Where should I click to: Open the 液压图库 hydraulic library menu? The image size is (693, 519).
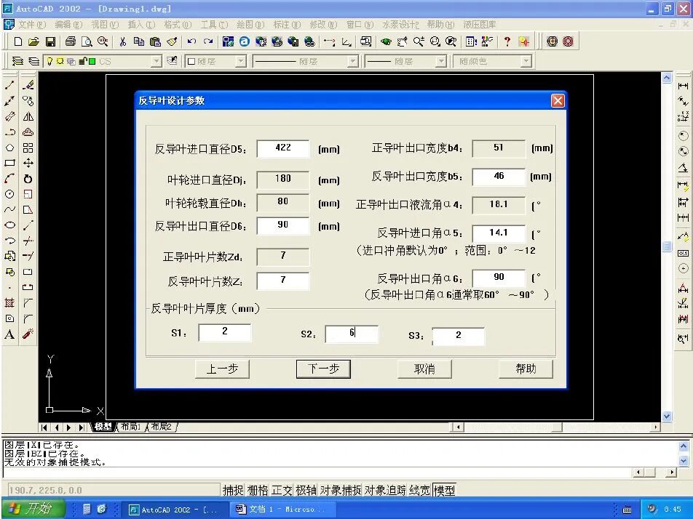point(480,24)
